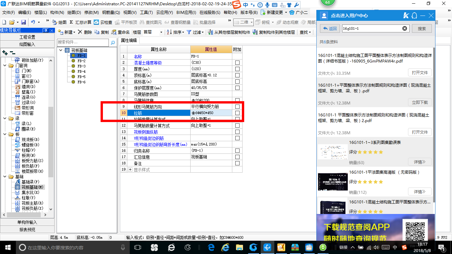Check 附加 box for 混凝土强度等级 row
This screenshot has width=452, height=254.
pos(237,63)
